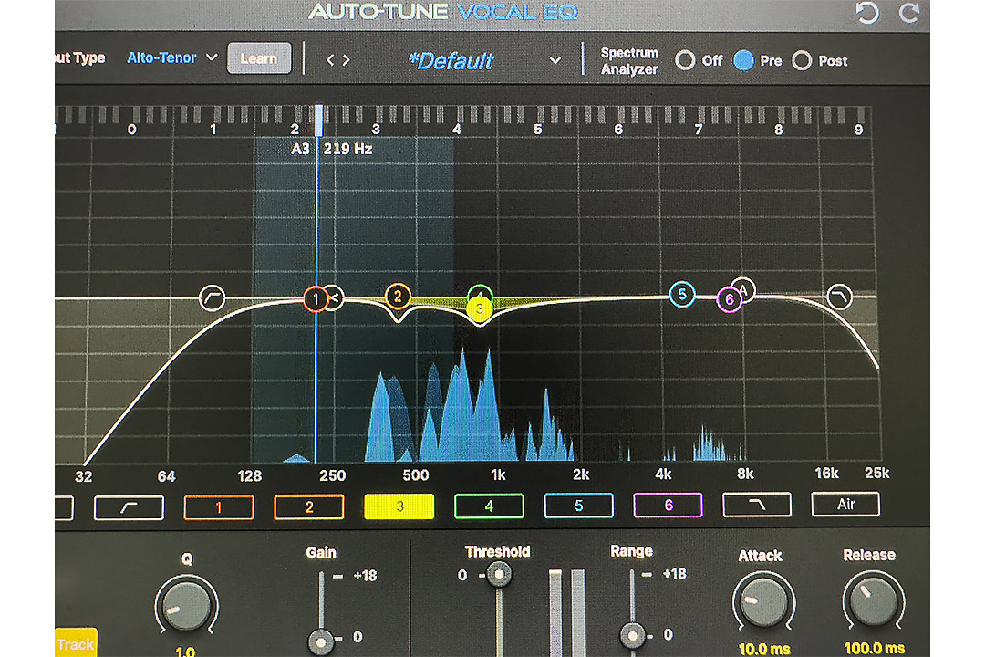
Task: Select yellow band 3 node on curve
Action: pos(480,308)
